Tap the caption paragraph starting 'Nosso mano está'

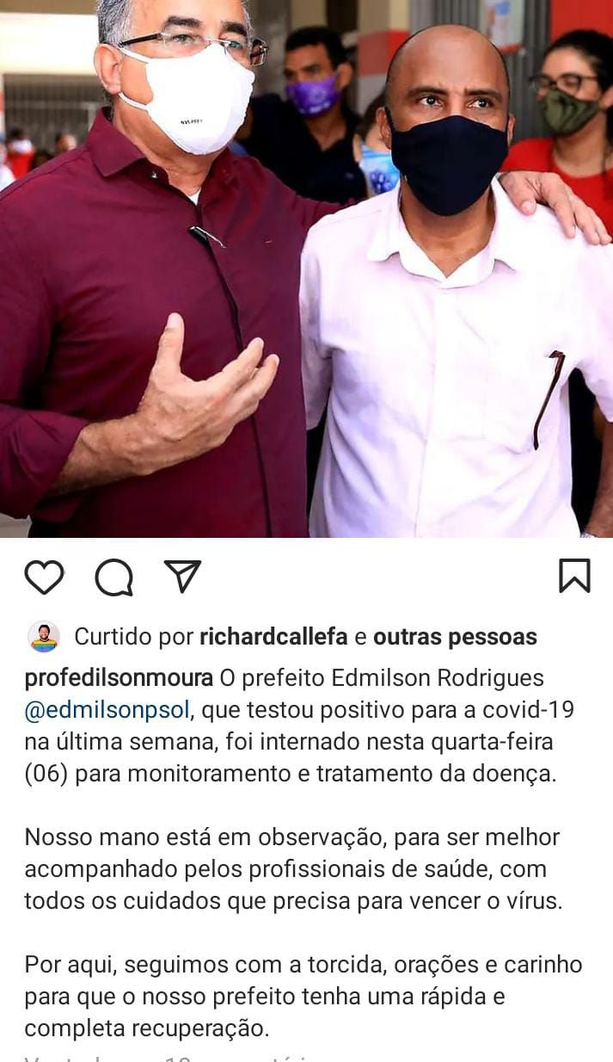point(292,868)
